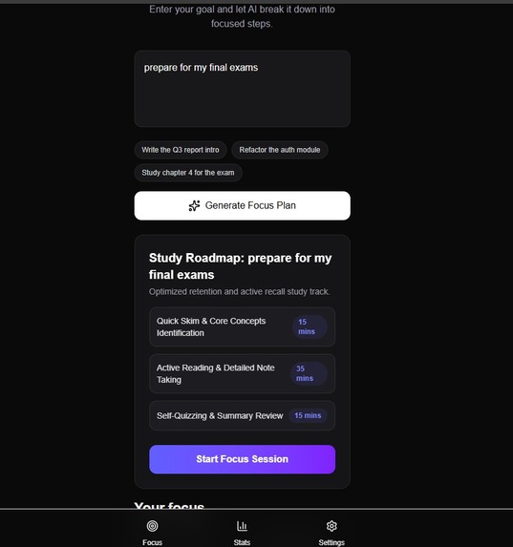Click the sparkle icon on Generate Focus Plan

click(194, 206)
